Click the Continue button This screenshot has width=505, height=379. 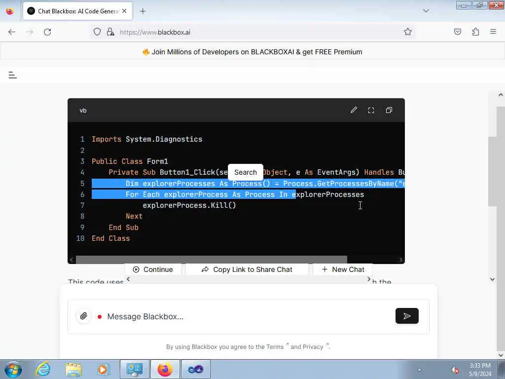[x=153, y=269]
